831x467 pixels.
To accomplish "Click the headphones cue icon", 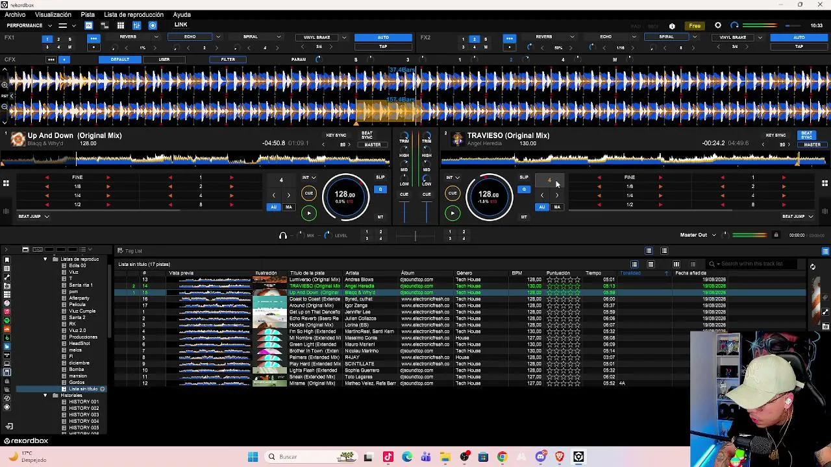I will tap(282, 235).
